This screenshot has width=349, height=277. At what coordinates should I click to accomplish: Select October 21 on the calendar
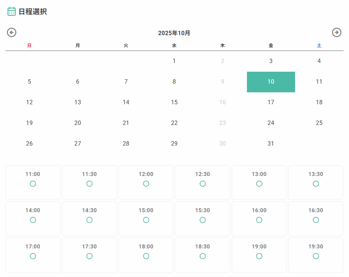pyautogui.click(x=126, y=123)
